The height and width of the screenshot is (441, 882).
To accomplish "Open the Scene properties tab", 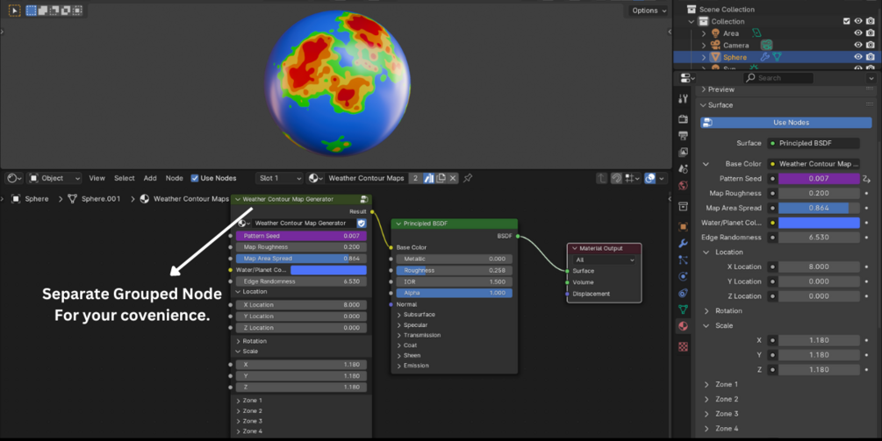I will point(683,168).
